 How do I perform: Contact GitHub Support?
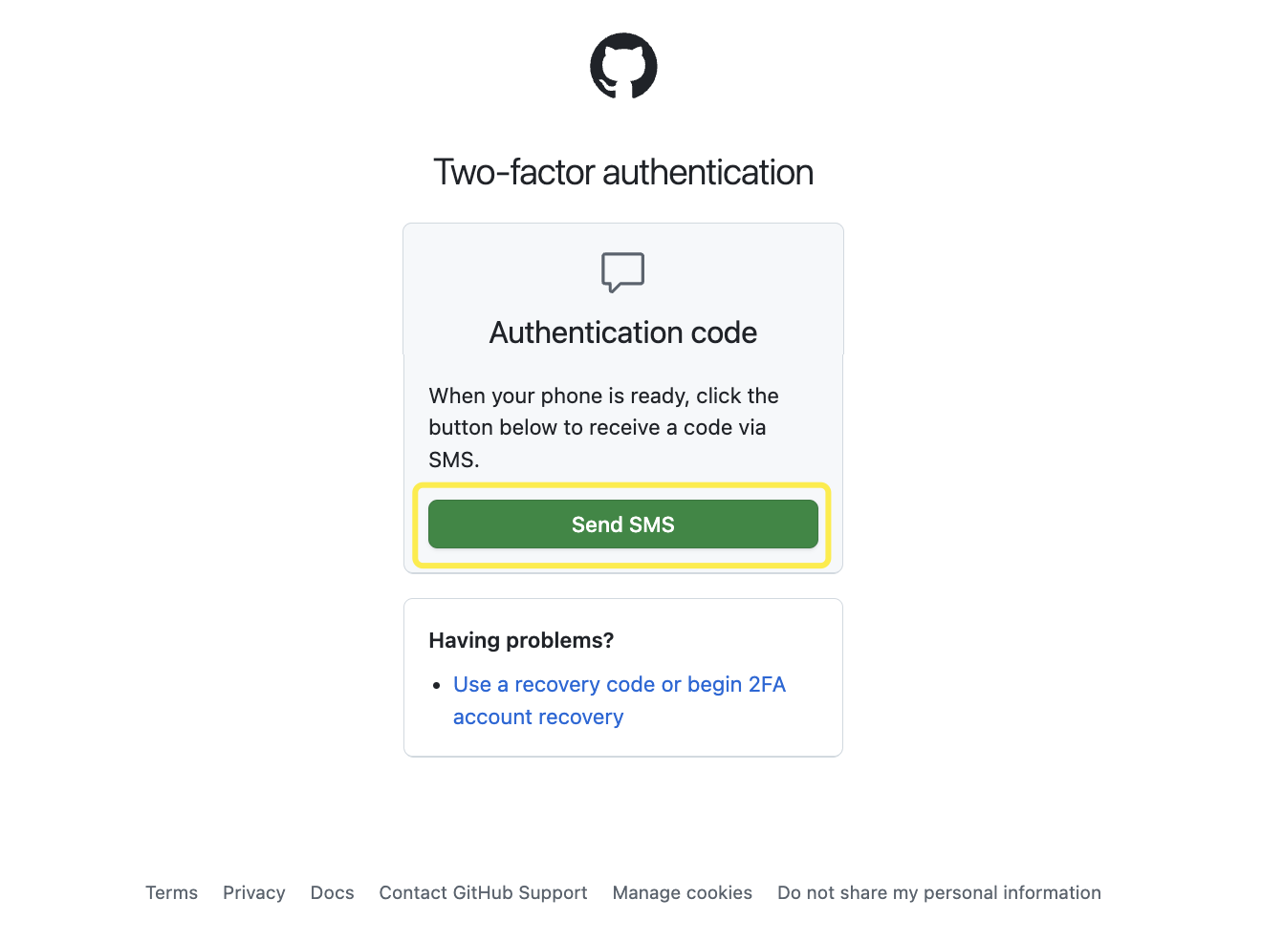(483, 892)
